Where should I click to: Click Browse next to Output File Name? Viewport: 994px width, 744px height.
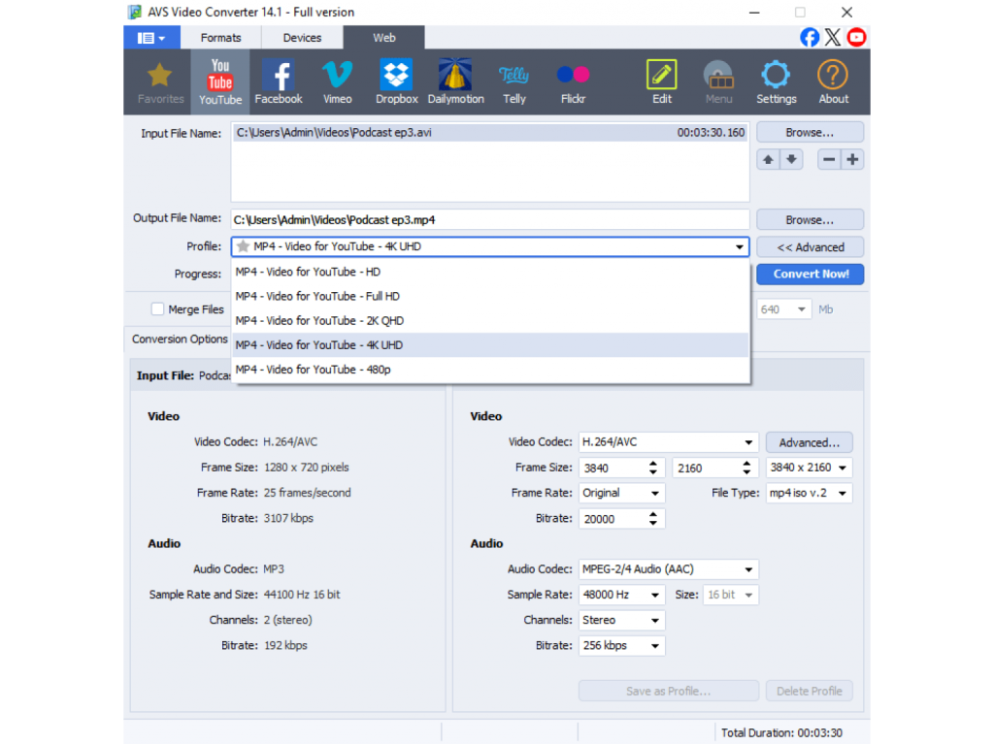(810, 220)
